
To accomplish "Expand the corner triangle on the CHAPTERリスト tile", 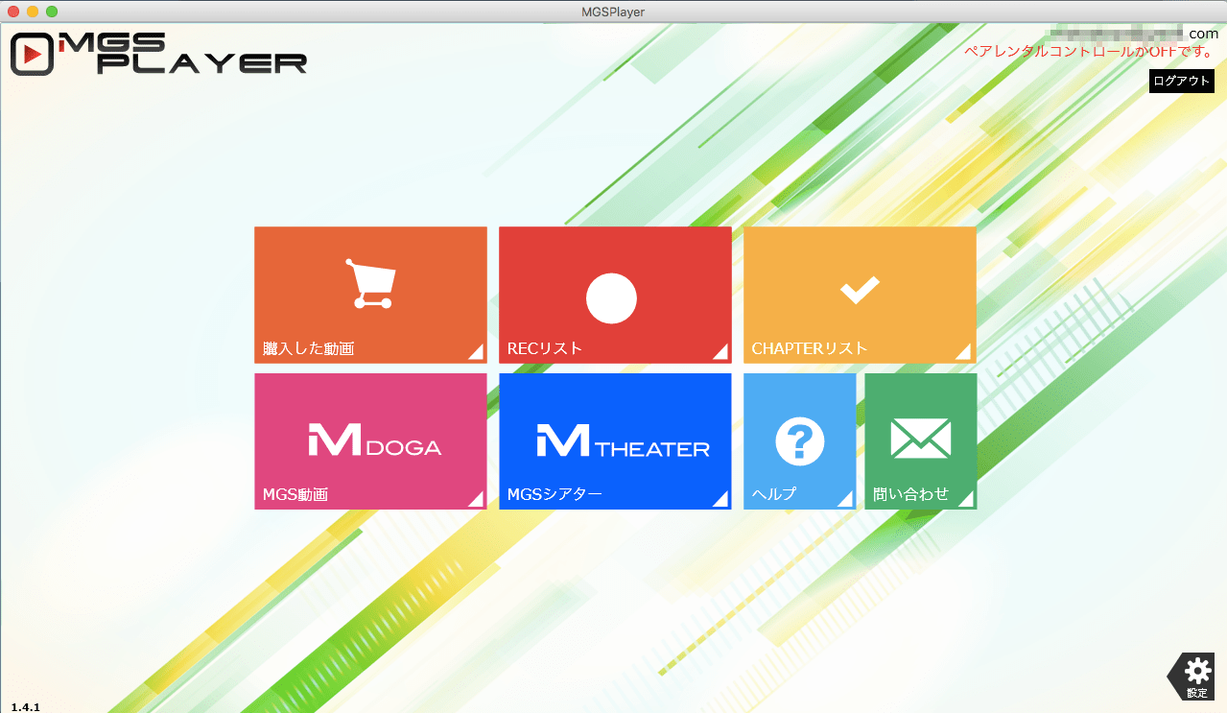I will click(963, 350).
